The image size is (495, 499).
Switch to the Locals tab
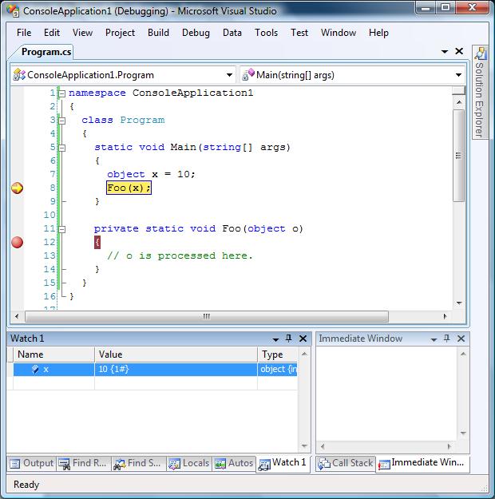(x=189, y=463)
